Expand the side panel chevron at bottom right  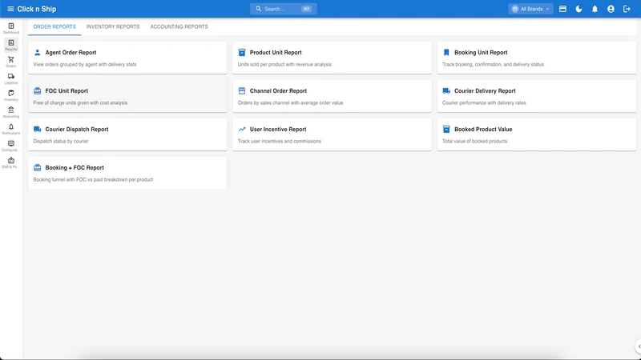coord(638,346)
